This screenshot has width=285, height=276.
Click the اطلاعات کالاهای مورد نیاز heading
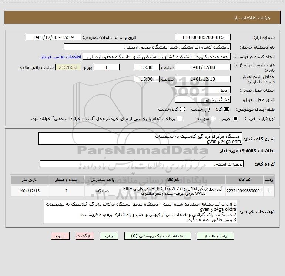[247, 151]
